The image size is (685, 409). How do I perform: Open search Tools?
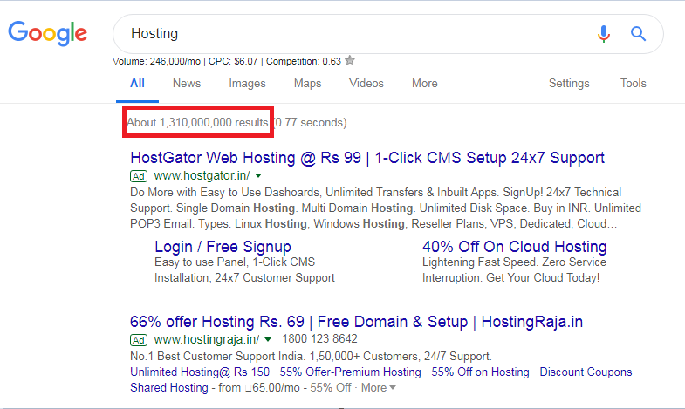coord(633,84)
